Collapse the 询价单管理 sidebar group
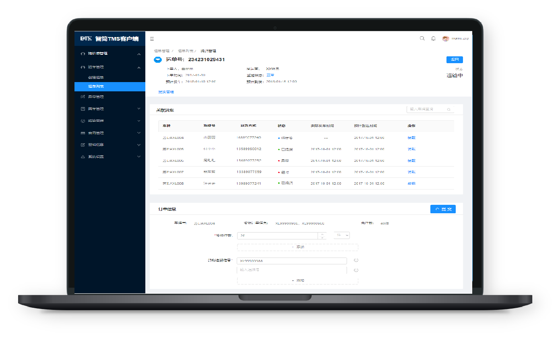The width and height of the screenshot is (560, 340). tap(139, 54)
